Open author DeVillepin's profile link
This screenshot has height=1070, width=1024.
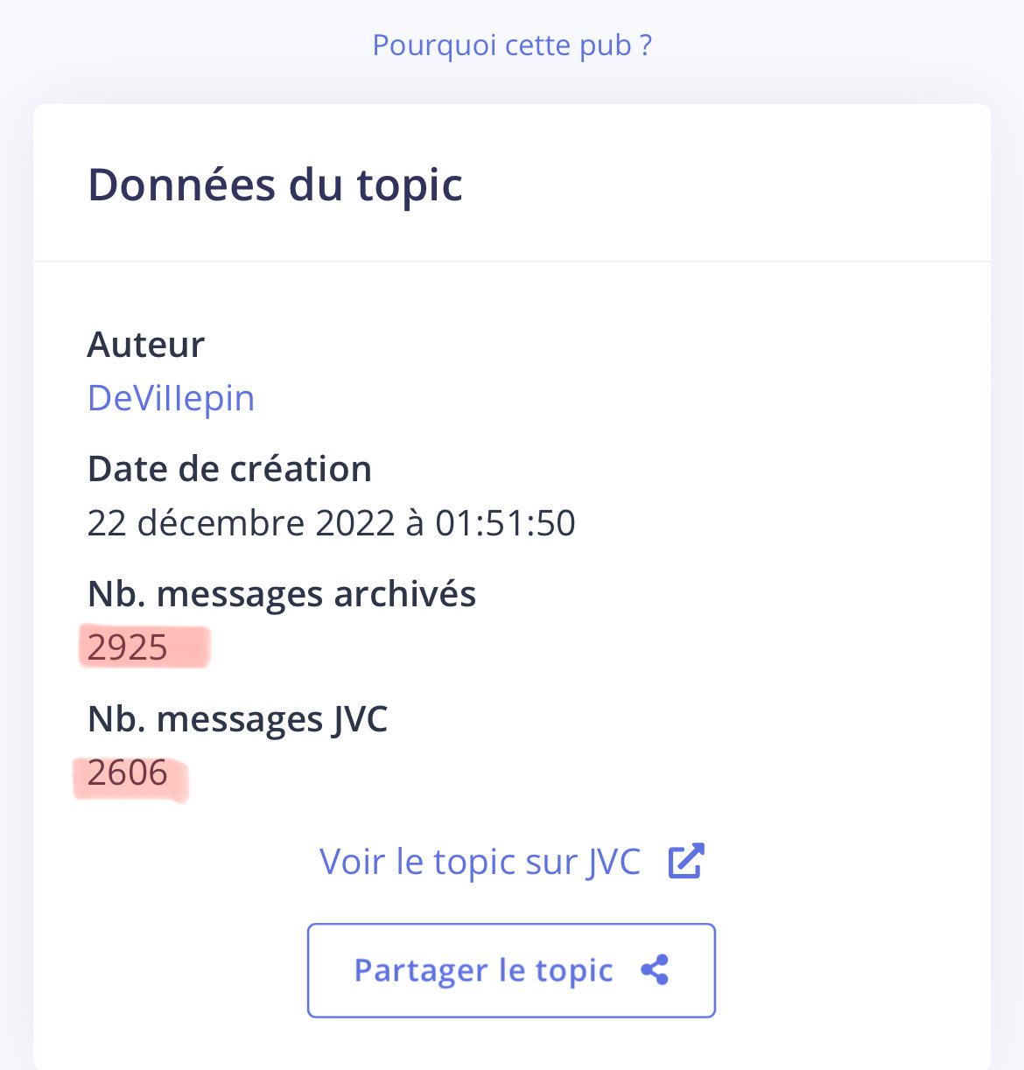pyautogui.click(x=172, y=398)
